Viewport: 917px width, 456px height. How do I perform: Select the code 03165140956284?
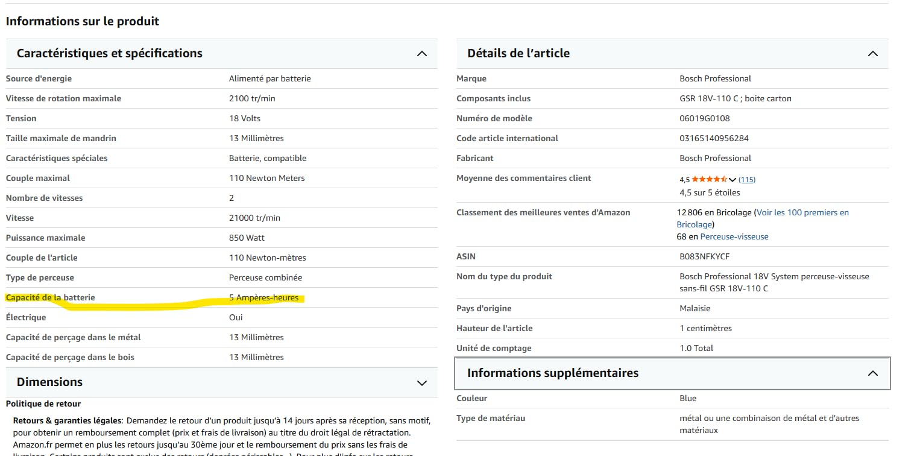tap(714, 139)
